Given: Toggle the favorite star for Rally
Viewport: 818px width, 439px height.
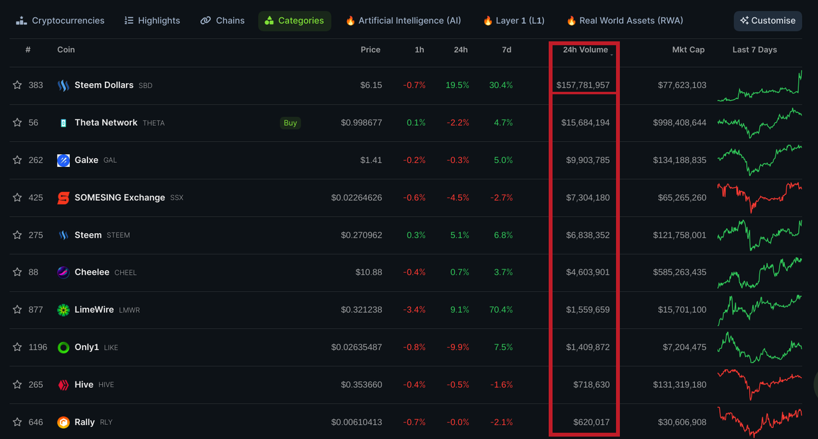Looking at the screenshot, I should click(17, 422).
